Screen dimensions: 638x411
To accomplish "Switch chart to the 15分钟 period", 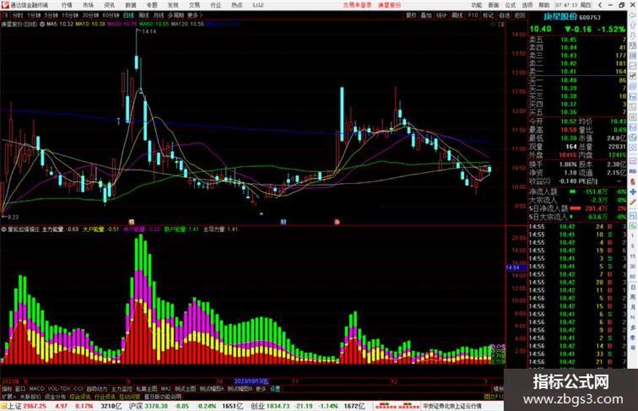I will 70,15.
